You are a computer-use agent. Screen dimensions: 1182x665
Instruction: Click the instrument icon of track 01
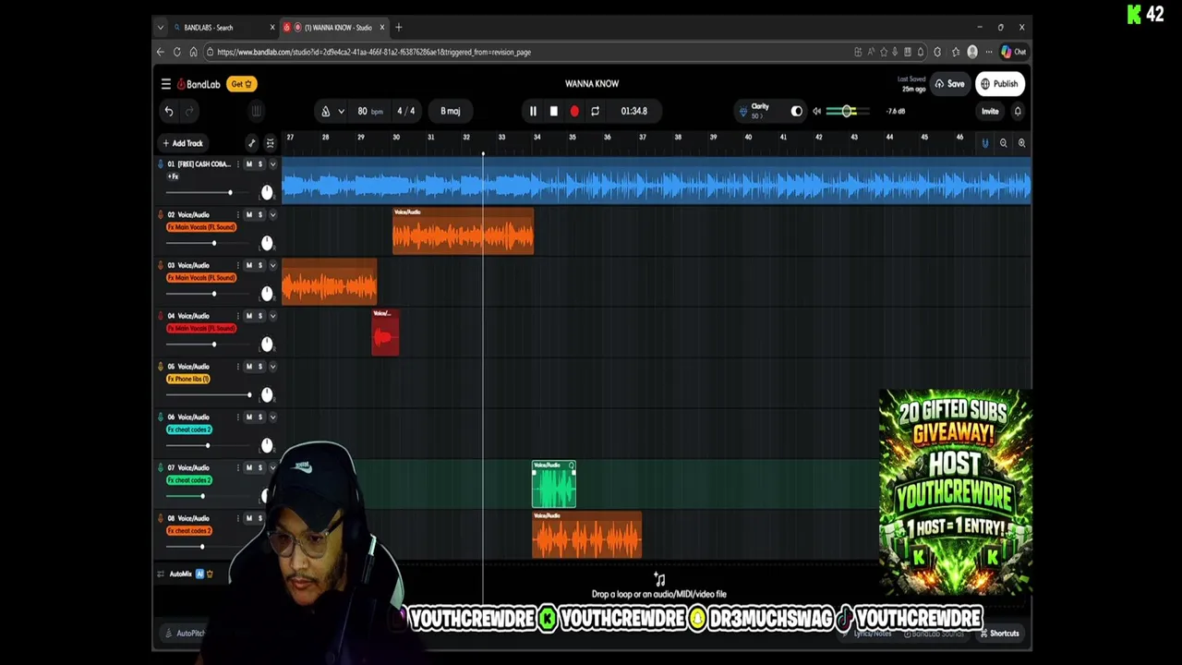pyautogui.click(x=161, y=164)
